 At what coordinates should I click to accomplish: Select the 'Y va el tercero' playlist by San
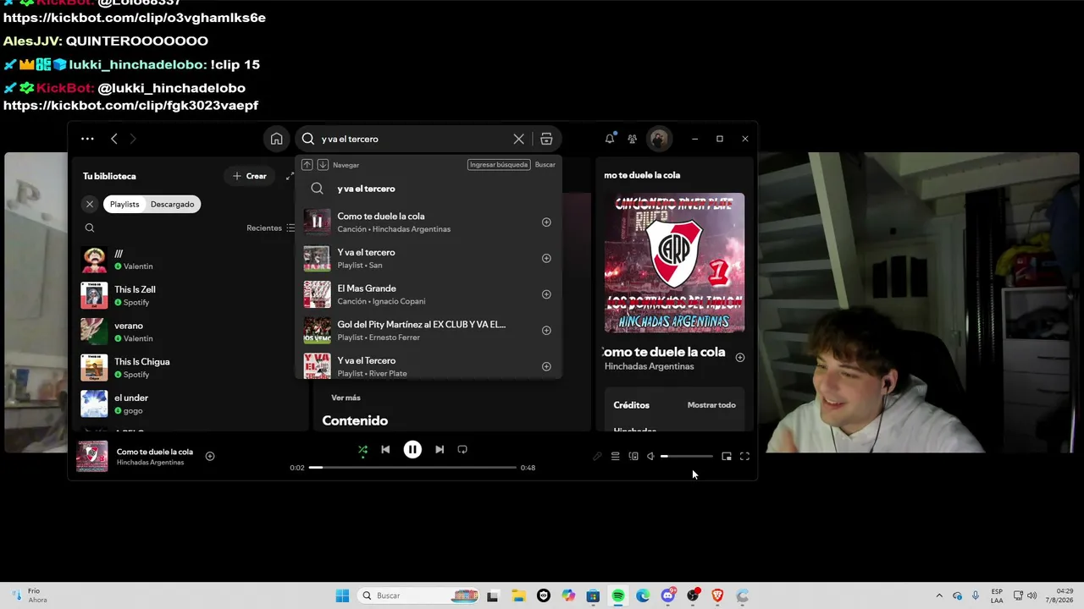tap(428, 258)
